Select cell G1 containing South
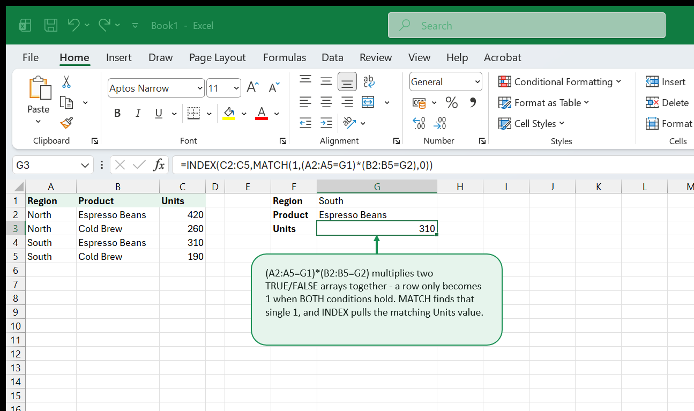 (377, 201)
